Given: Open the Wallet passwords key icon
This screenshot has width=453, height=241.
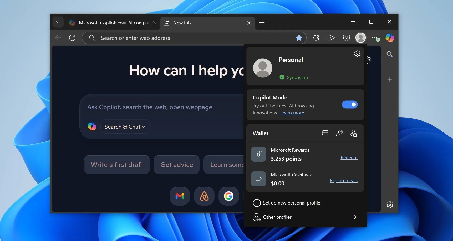Looking at the screenshot, I should click(339, 133).
